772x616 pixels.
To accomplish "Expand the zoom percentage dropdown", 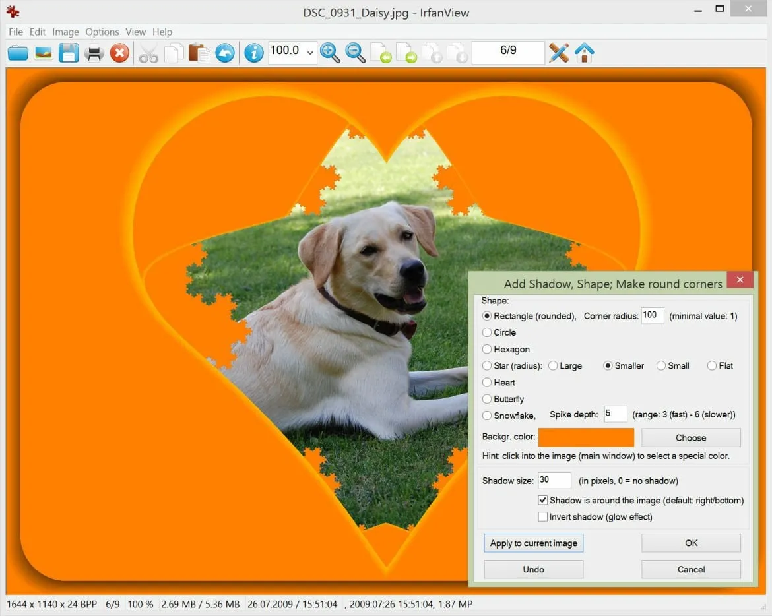I will pyautogui.click(x=310, y=53).
